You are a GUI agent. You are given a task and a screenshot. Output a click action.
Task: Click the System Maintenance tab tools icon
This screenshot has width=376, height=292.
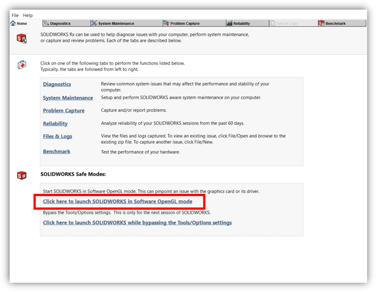[94, 23]
